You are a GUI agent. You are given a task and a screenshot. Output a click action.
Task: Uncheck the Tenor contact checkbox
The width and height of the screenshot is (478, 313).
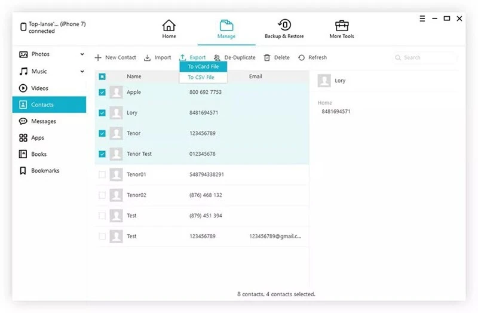click(x=102, y=133)
